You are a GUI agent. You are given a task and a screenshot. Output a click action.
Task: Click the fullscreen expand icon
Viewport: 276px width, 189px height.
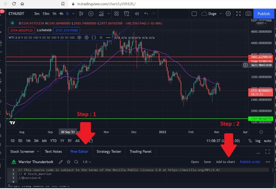tap(238, 13)
